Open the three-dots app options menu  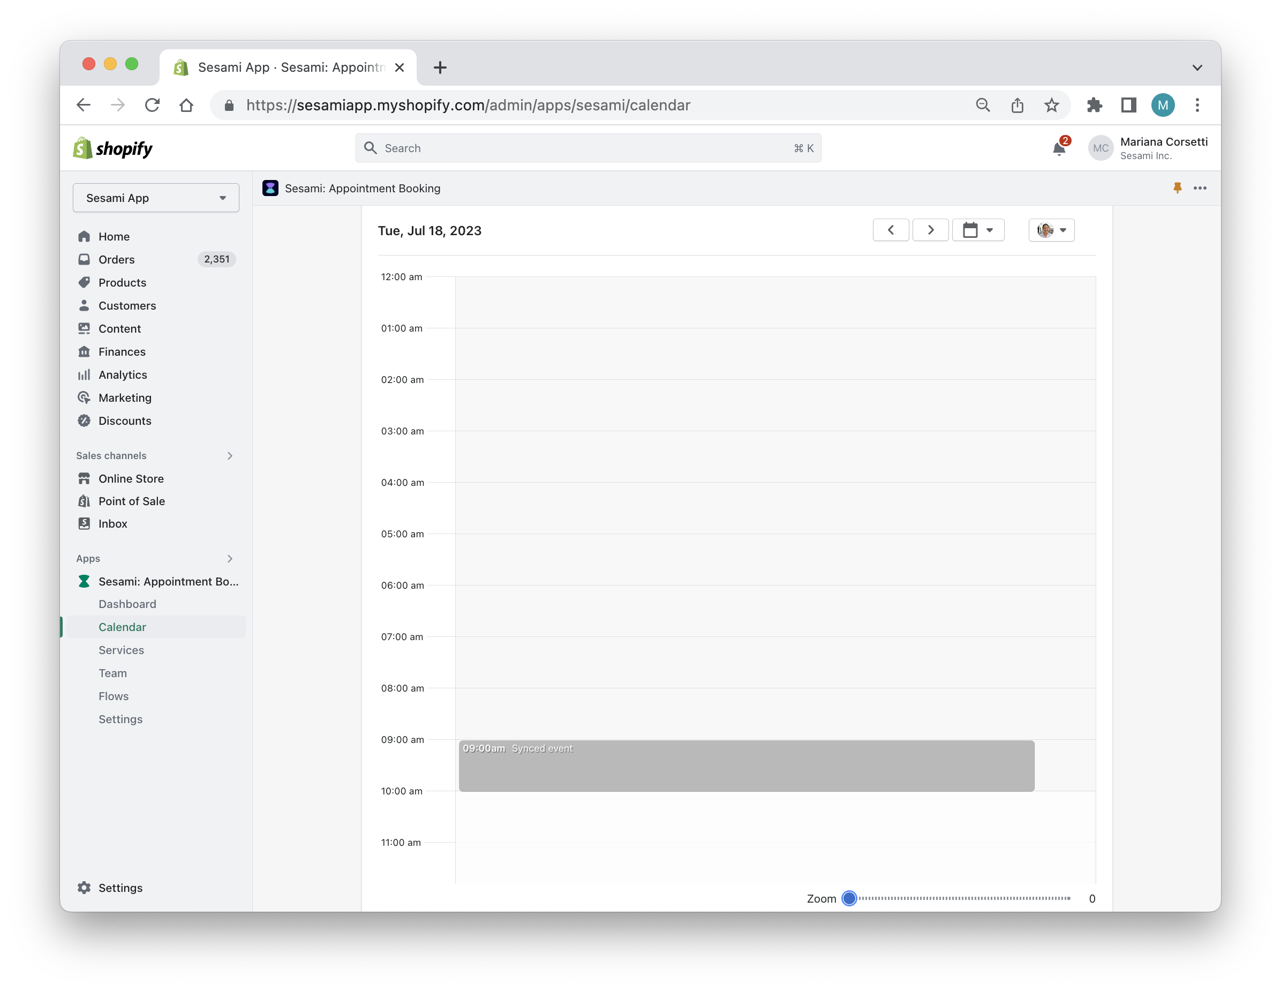click(x=1200, y=188)
